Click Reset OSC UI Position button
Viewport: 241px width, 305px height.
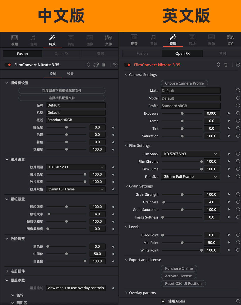[183, 284]
